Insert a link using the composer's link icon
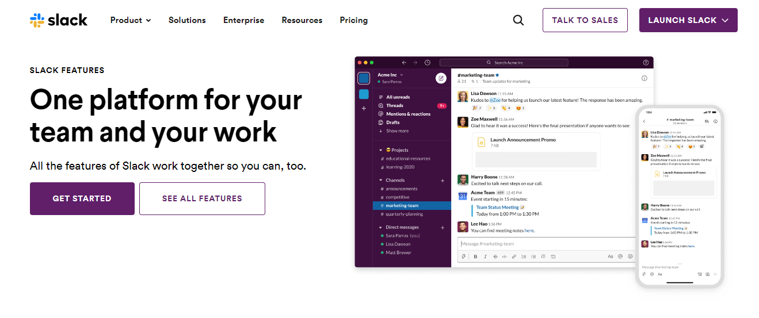The height and width of the screenshot is (318, 759). pyautogui.click(x=514, y=256)
